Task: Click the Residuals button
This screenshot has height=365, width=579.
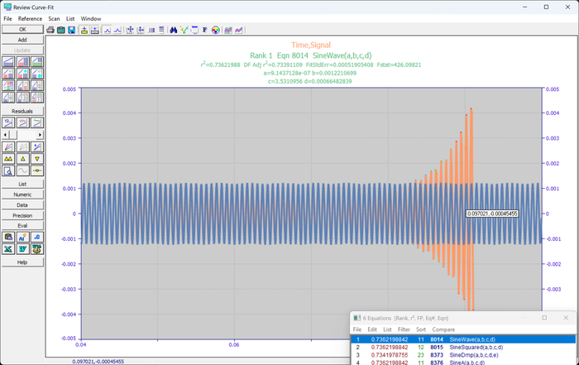Action: 22,111
